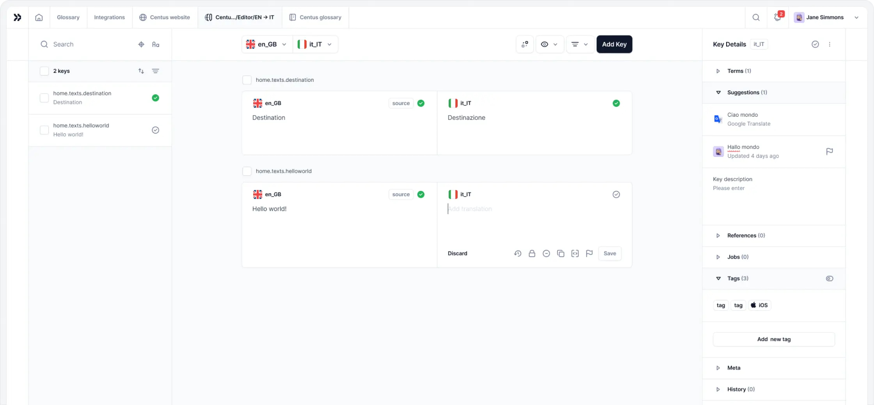Check the home.texts.destination checkbox in sidebar
The image size is (874, 405).
(44, 98)
